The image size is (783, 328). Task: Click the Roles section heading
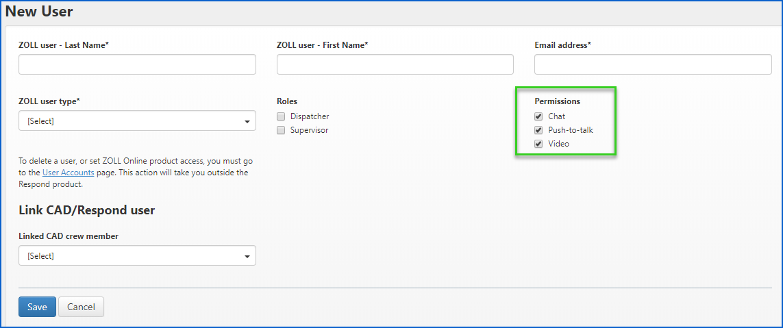point(287,101)
